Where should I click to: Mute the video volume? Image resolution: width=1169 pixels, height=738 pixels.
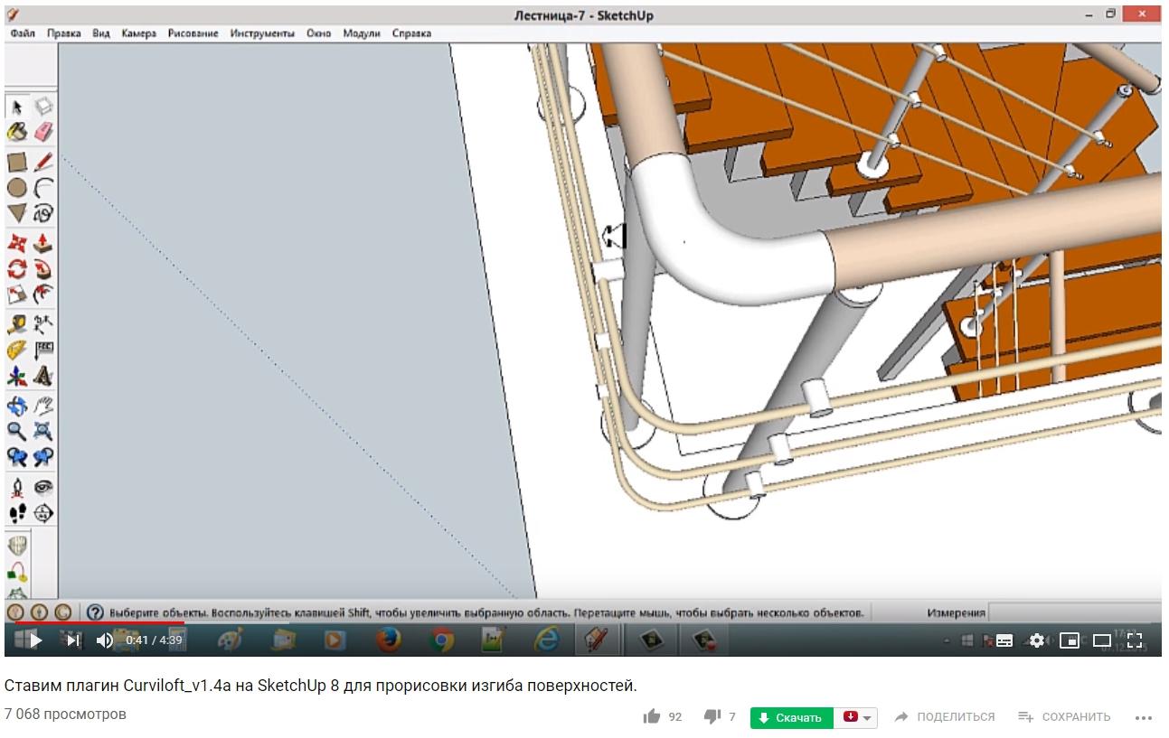coord(105,640)
